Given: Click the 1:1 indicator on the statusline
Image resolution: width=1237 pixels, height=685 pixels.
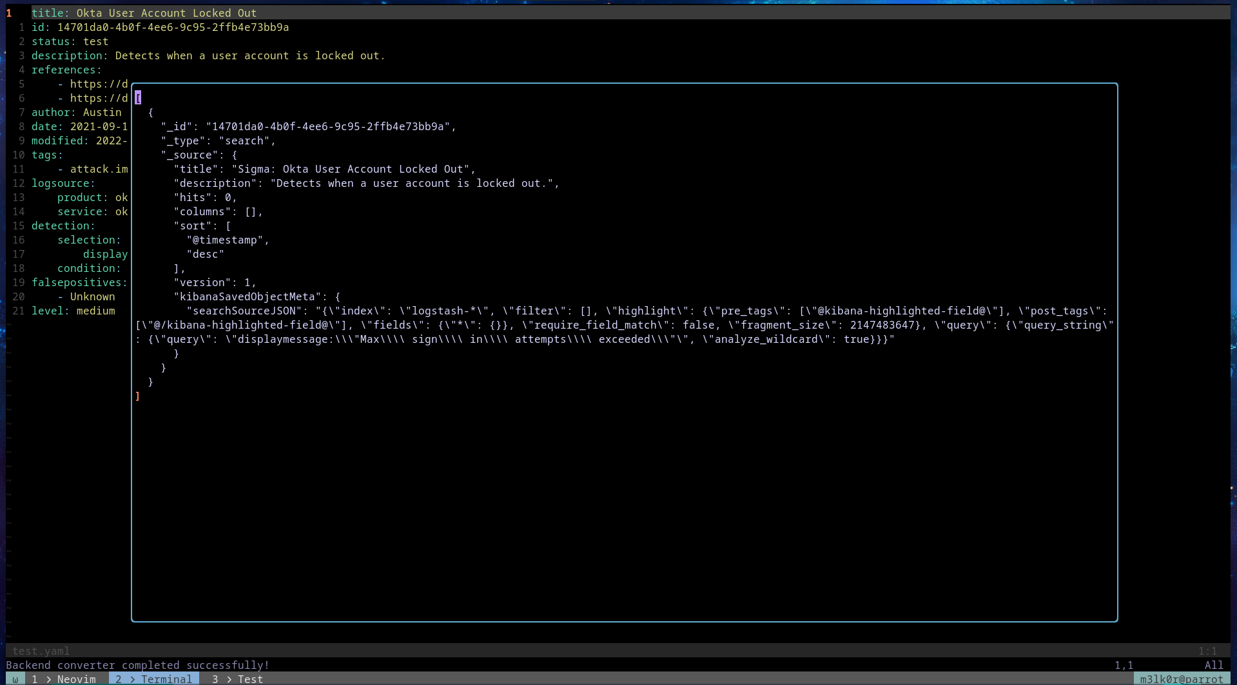Looking at the screenshot, I should coord(1209,650).
